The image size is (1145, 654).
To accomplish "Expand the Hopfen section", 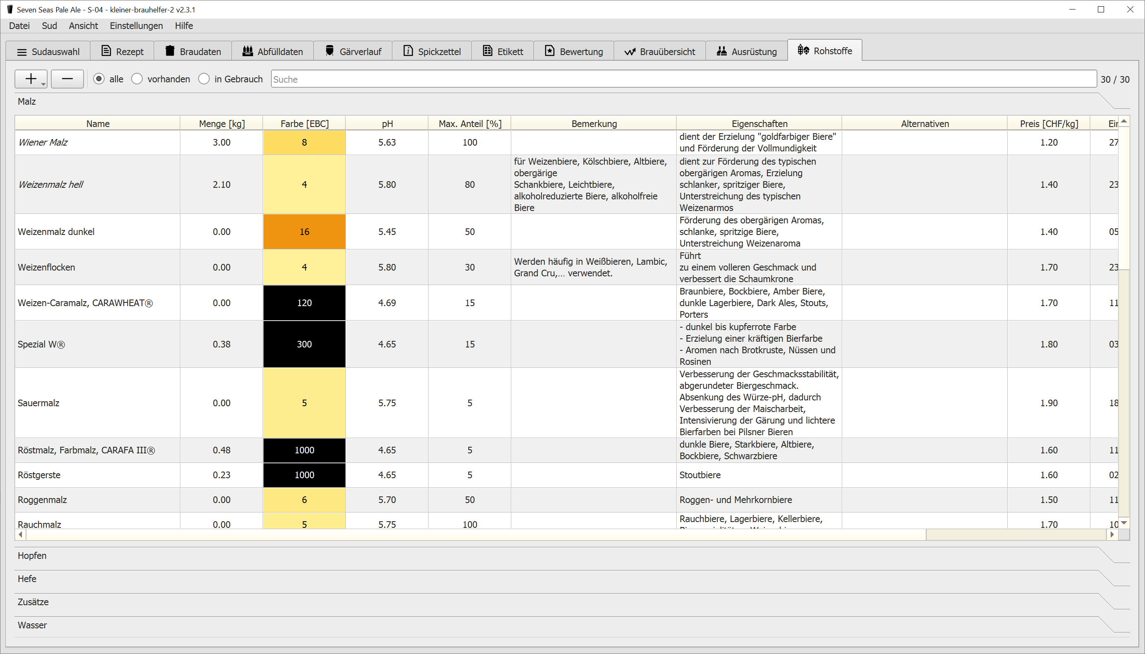I will click(32, 556).
